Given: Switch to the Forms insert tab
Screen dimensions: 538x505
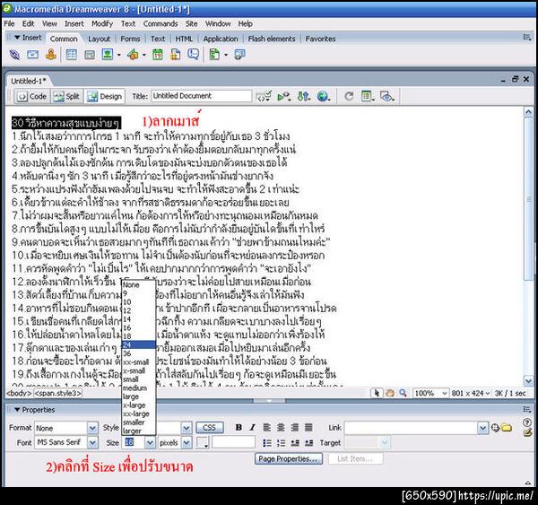Looking at the screenshot, I should click(130, 39).
